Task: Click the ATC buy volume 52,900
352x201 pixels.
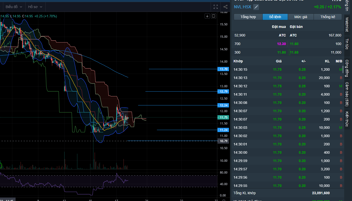Action: tap(240, 35)
